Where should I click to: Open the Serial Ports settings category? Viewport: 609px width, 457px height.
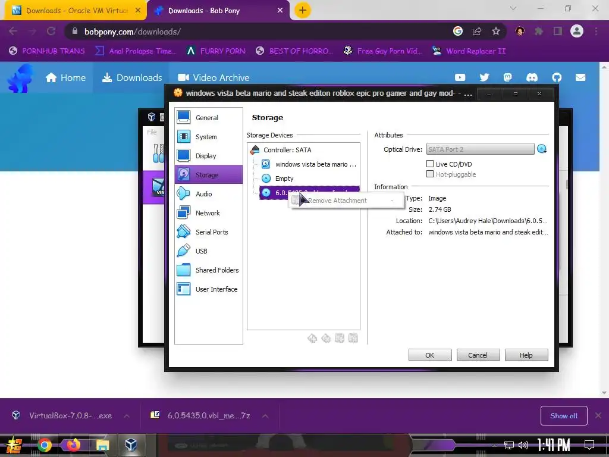tap(209, 232)
